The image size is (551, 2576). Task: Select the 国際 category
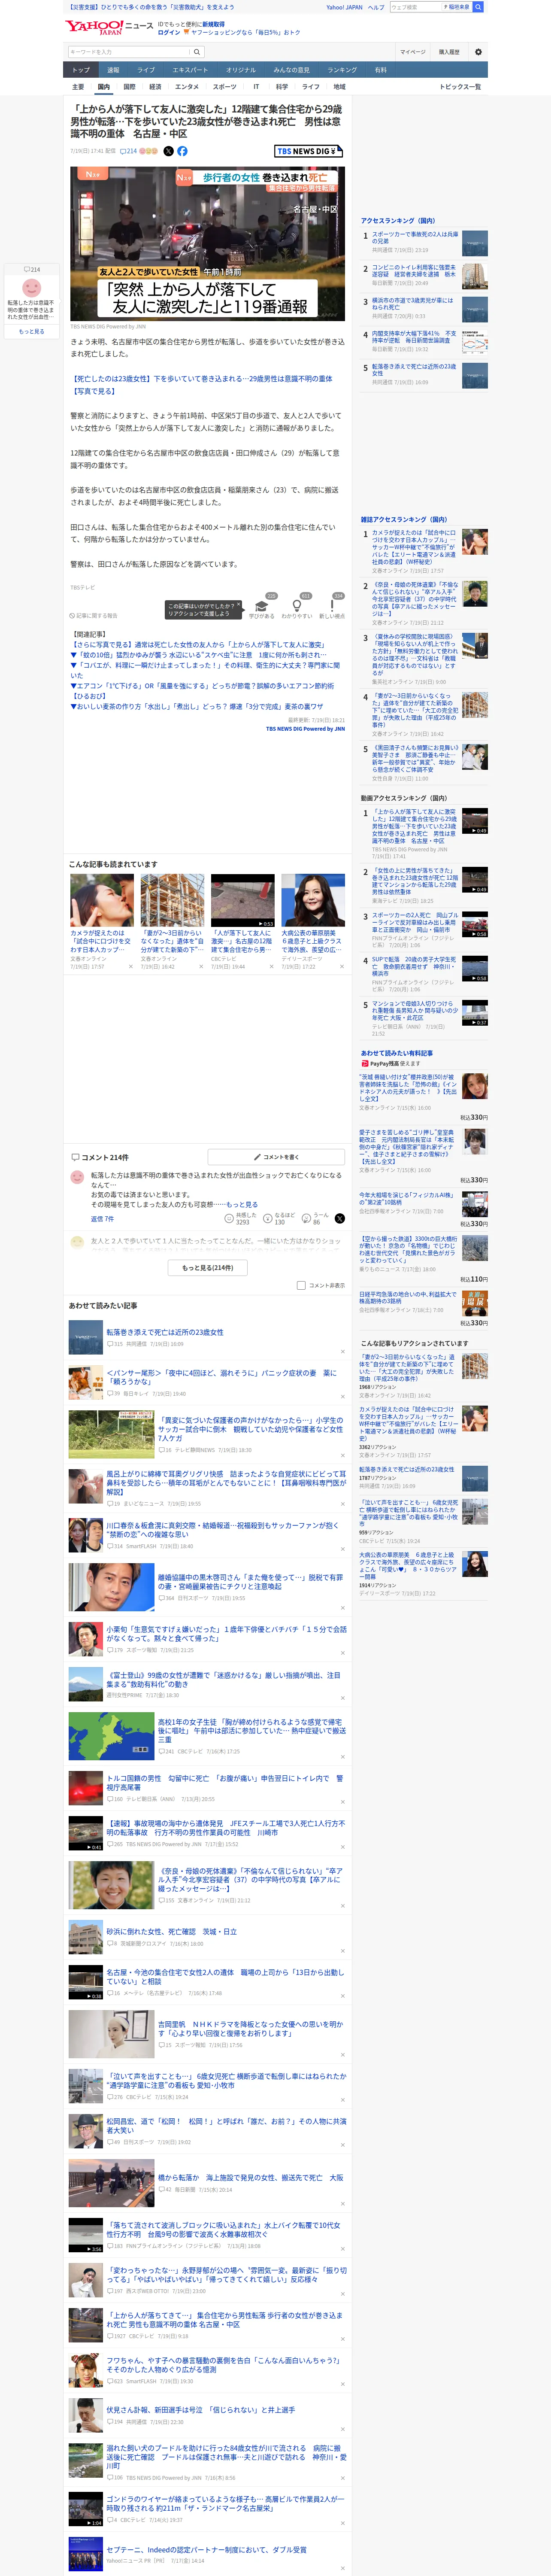pos(129,87)
